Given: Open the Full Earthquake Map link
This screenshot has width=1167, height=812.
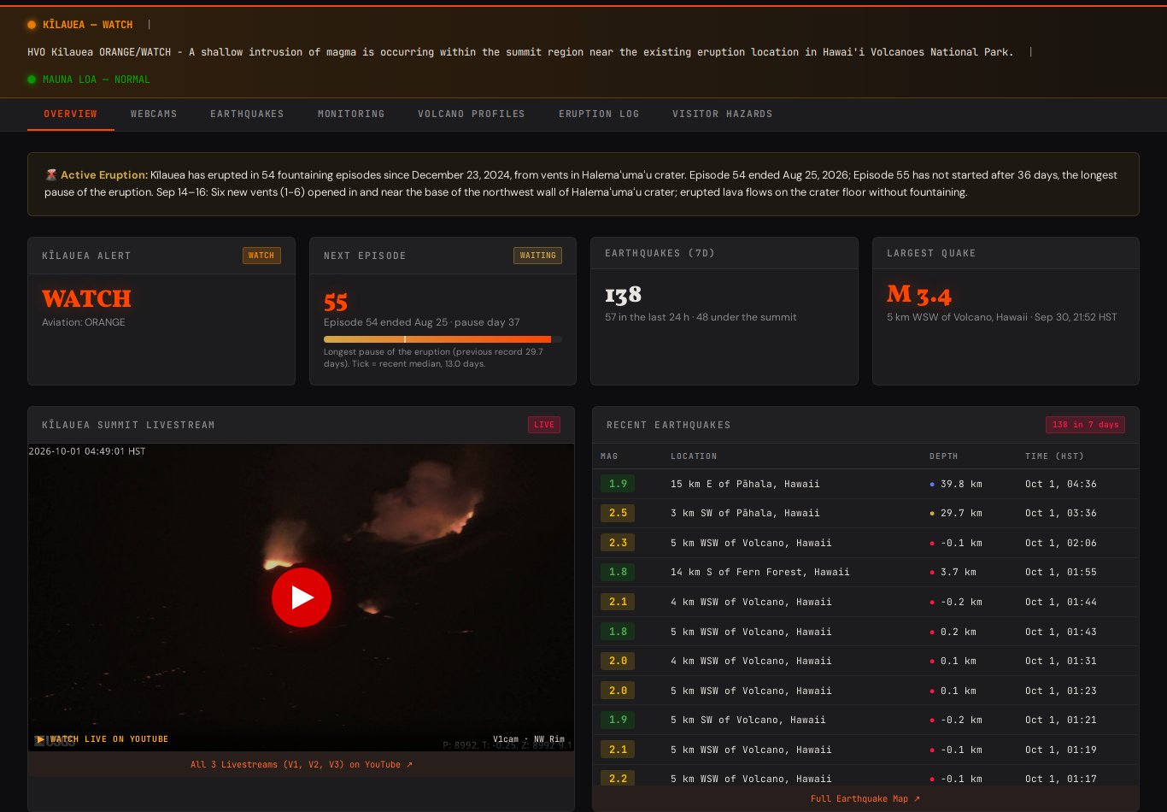Looking at the screenshot, I should [x=865, y=798].
